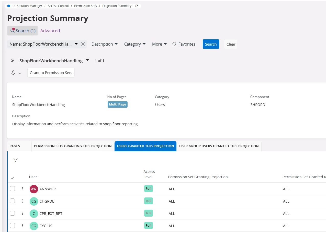This screenshot has width=326, height=232.
Task: Click the description text about shop floor reporting
Action: tap(75, 124)
